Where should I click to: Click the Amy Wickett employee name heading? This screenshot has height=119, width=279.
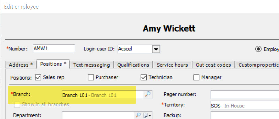(x=169, y=28)
